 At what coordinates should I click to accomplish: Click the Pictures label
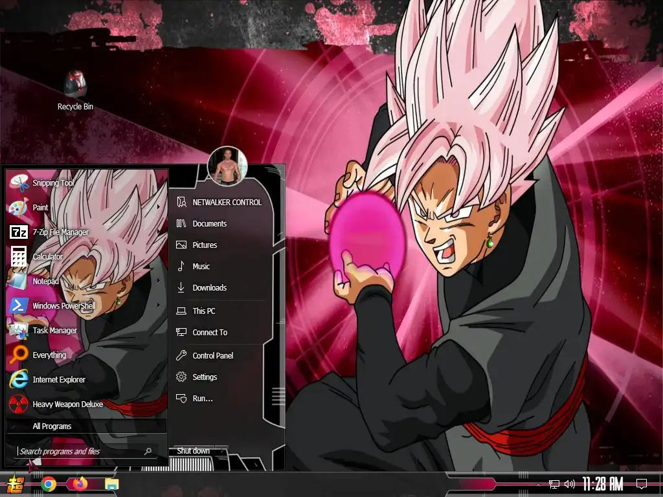205,245
